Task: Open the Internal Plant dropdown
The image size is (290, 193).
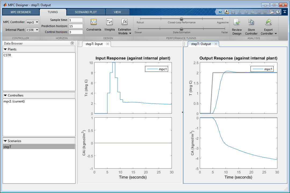Action: click(32, 30)
